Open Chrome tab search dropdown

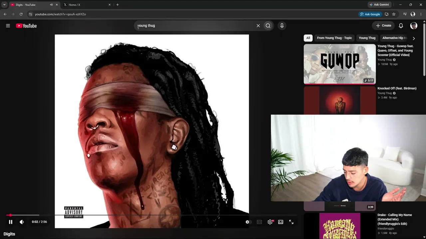point(4,5)
